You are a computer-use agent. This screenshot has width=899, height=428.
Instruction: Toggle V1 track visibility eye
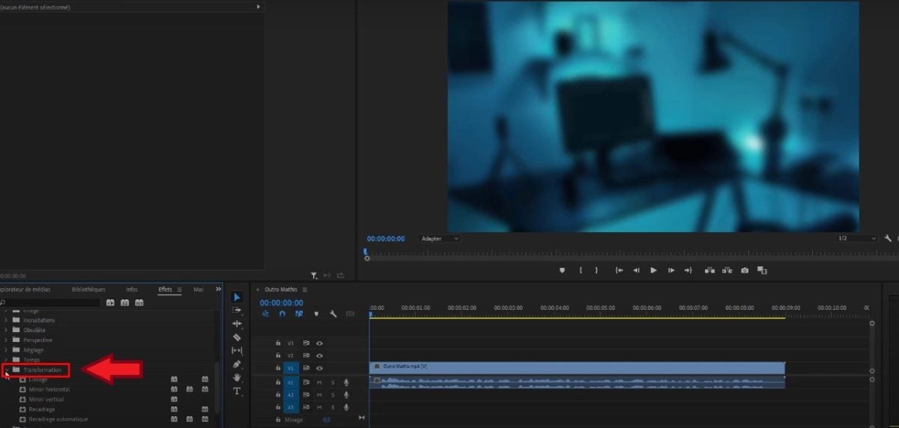point(319,368)
